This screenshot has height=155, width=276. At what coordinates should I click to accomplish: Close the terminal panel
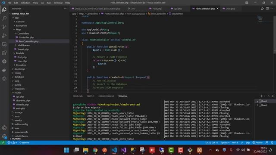coord(273,96)
